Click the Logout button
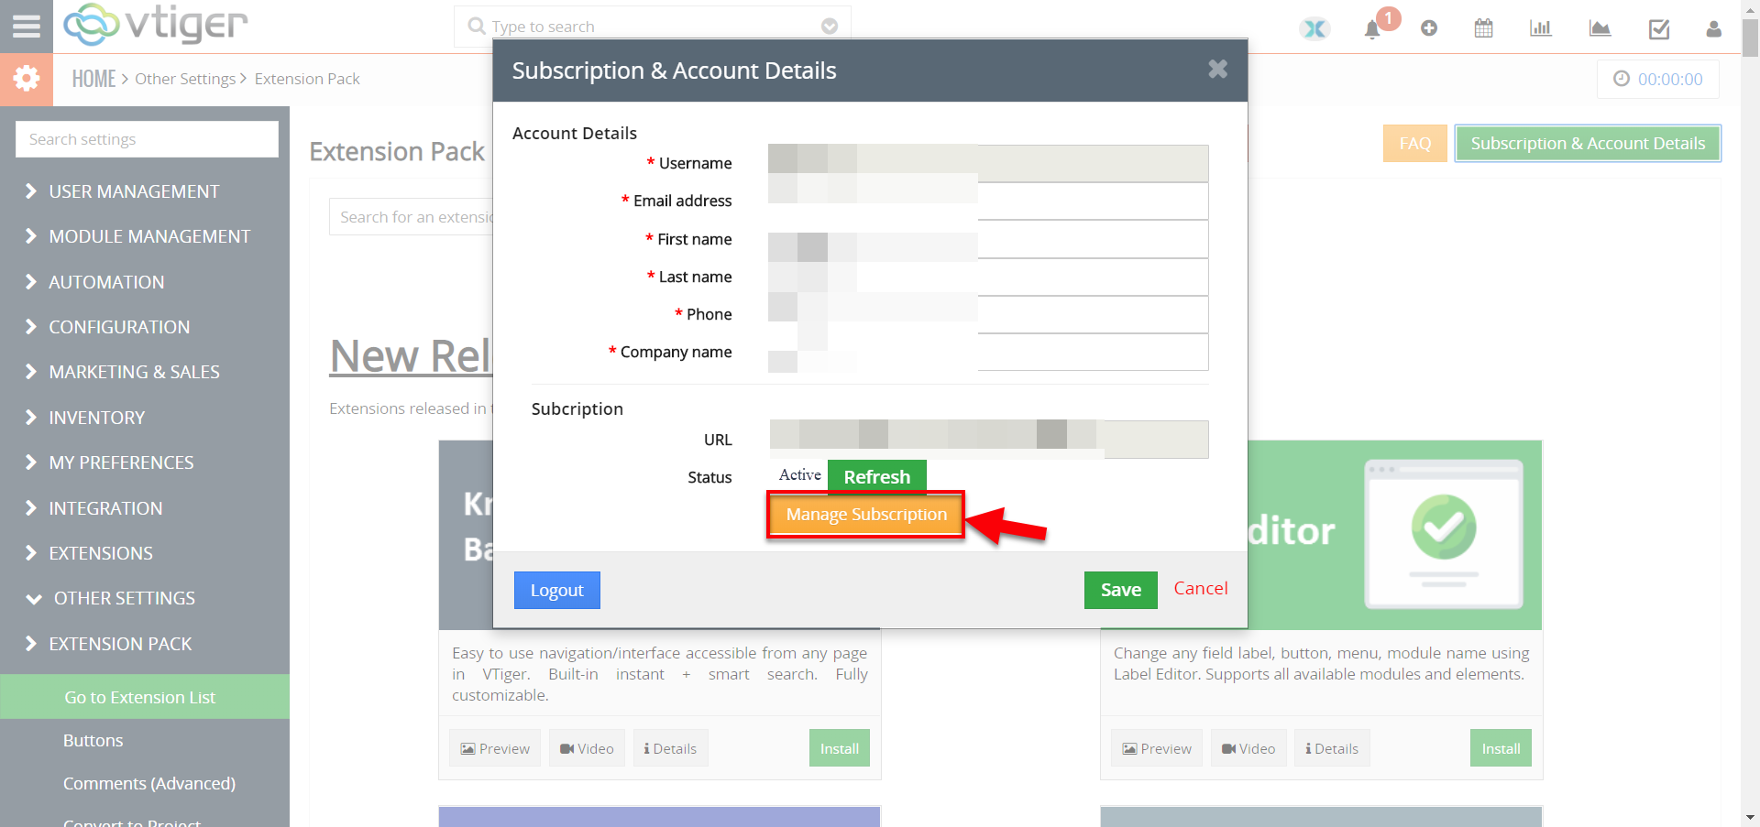The image size is (1760, 827). (x=556, y=590)
